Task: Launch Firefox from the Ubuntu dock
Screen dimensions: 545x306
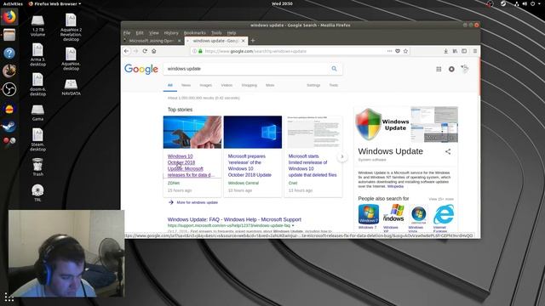Action: [x=9, y=17]
